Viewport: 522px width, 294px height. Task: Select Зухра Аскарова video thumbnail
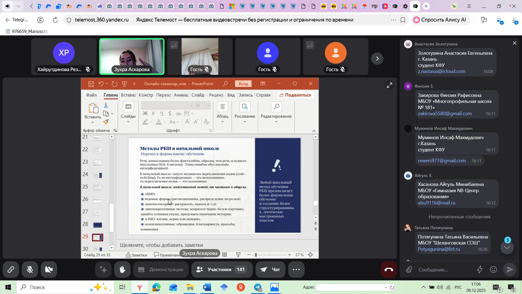tap(132, 56)
